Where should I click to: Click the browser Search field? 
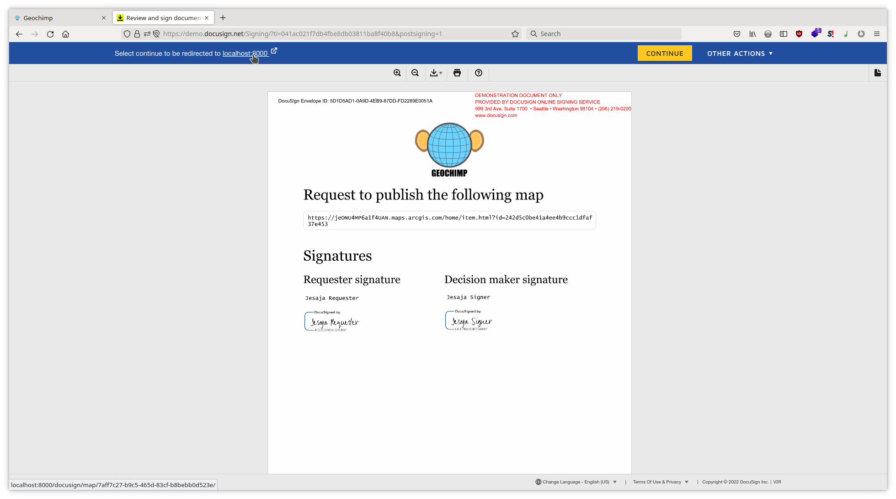(603, 34)
